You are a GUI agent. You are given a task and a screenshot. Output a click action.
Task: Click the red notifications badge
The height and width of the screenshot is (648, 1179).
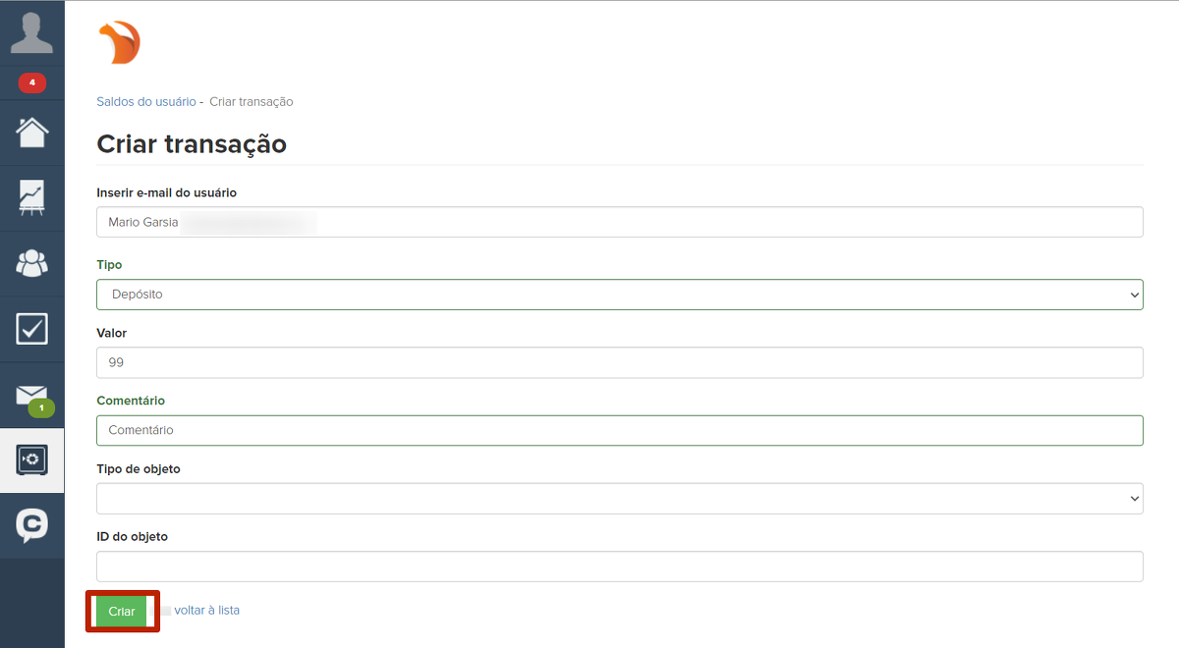[32, 82]
